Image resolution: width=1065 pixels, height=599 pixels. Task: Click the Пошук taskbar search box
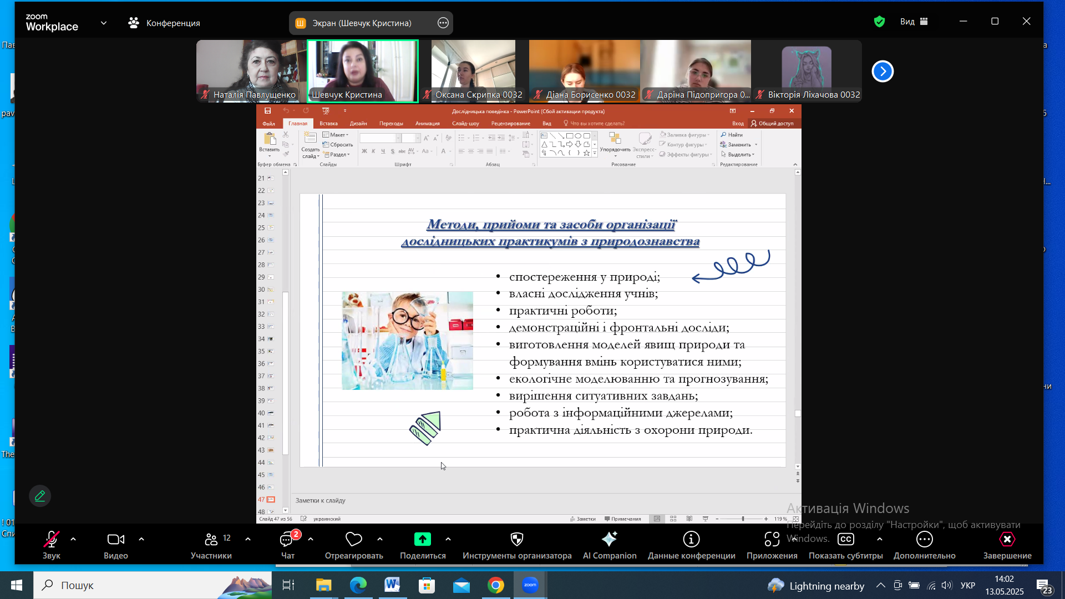[x=153, y=585]
